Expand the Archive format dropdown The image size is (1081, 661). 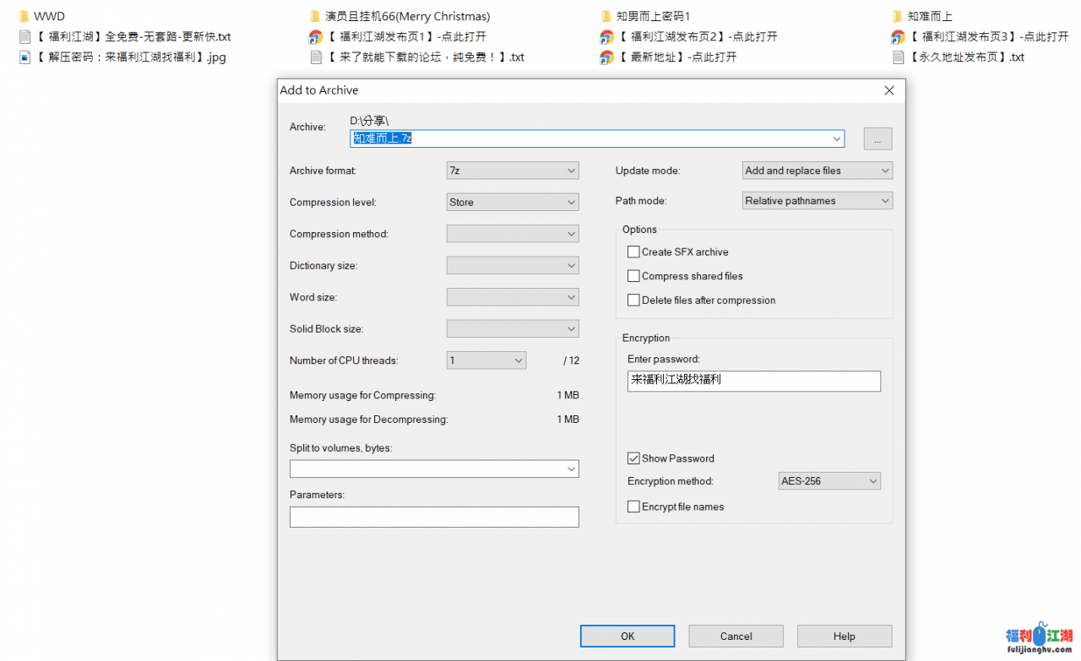[513, 171]
